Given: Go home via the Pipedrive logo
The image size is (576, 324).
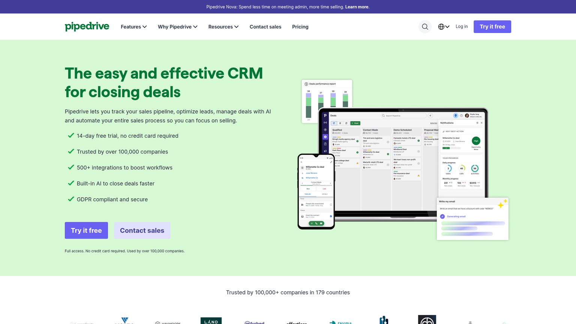Looking at the screenshot, I should tap(87, 26).
